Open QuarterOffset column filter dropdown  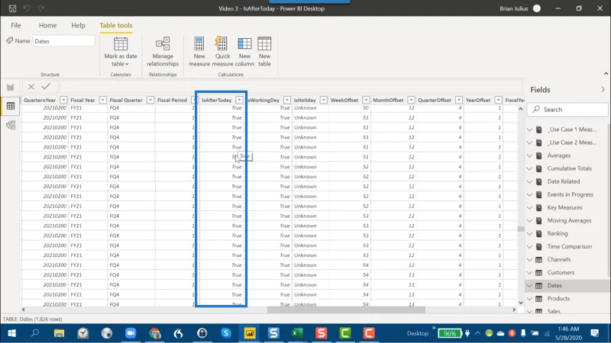tap(459, 100)
